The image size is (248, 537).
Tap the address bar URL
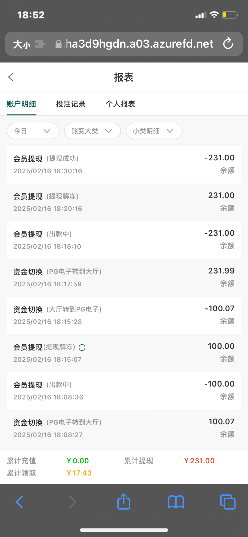139,44
